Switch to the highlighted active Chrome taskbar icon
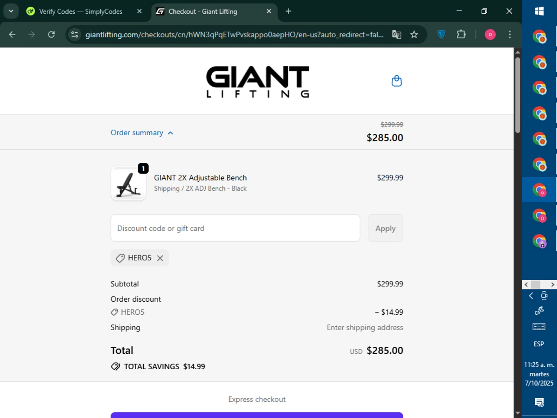Image resolution: width=557 pixels, height=418 pixels. tap(539, 190)
